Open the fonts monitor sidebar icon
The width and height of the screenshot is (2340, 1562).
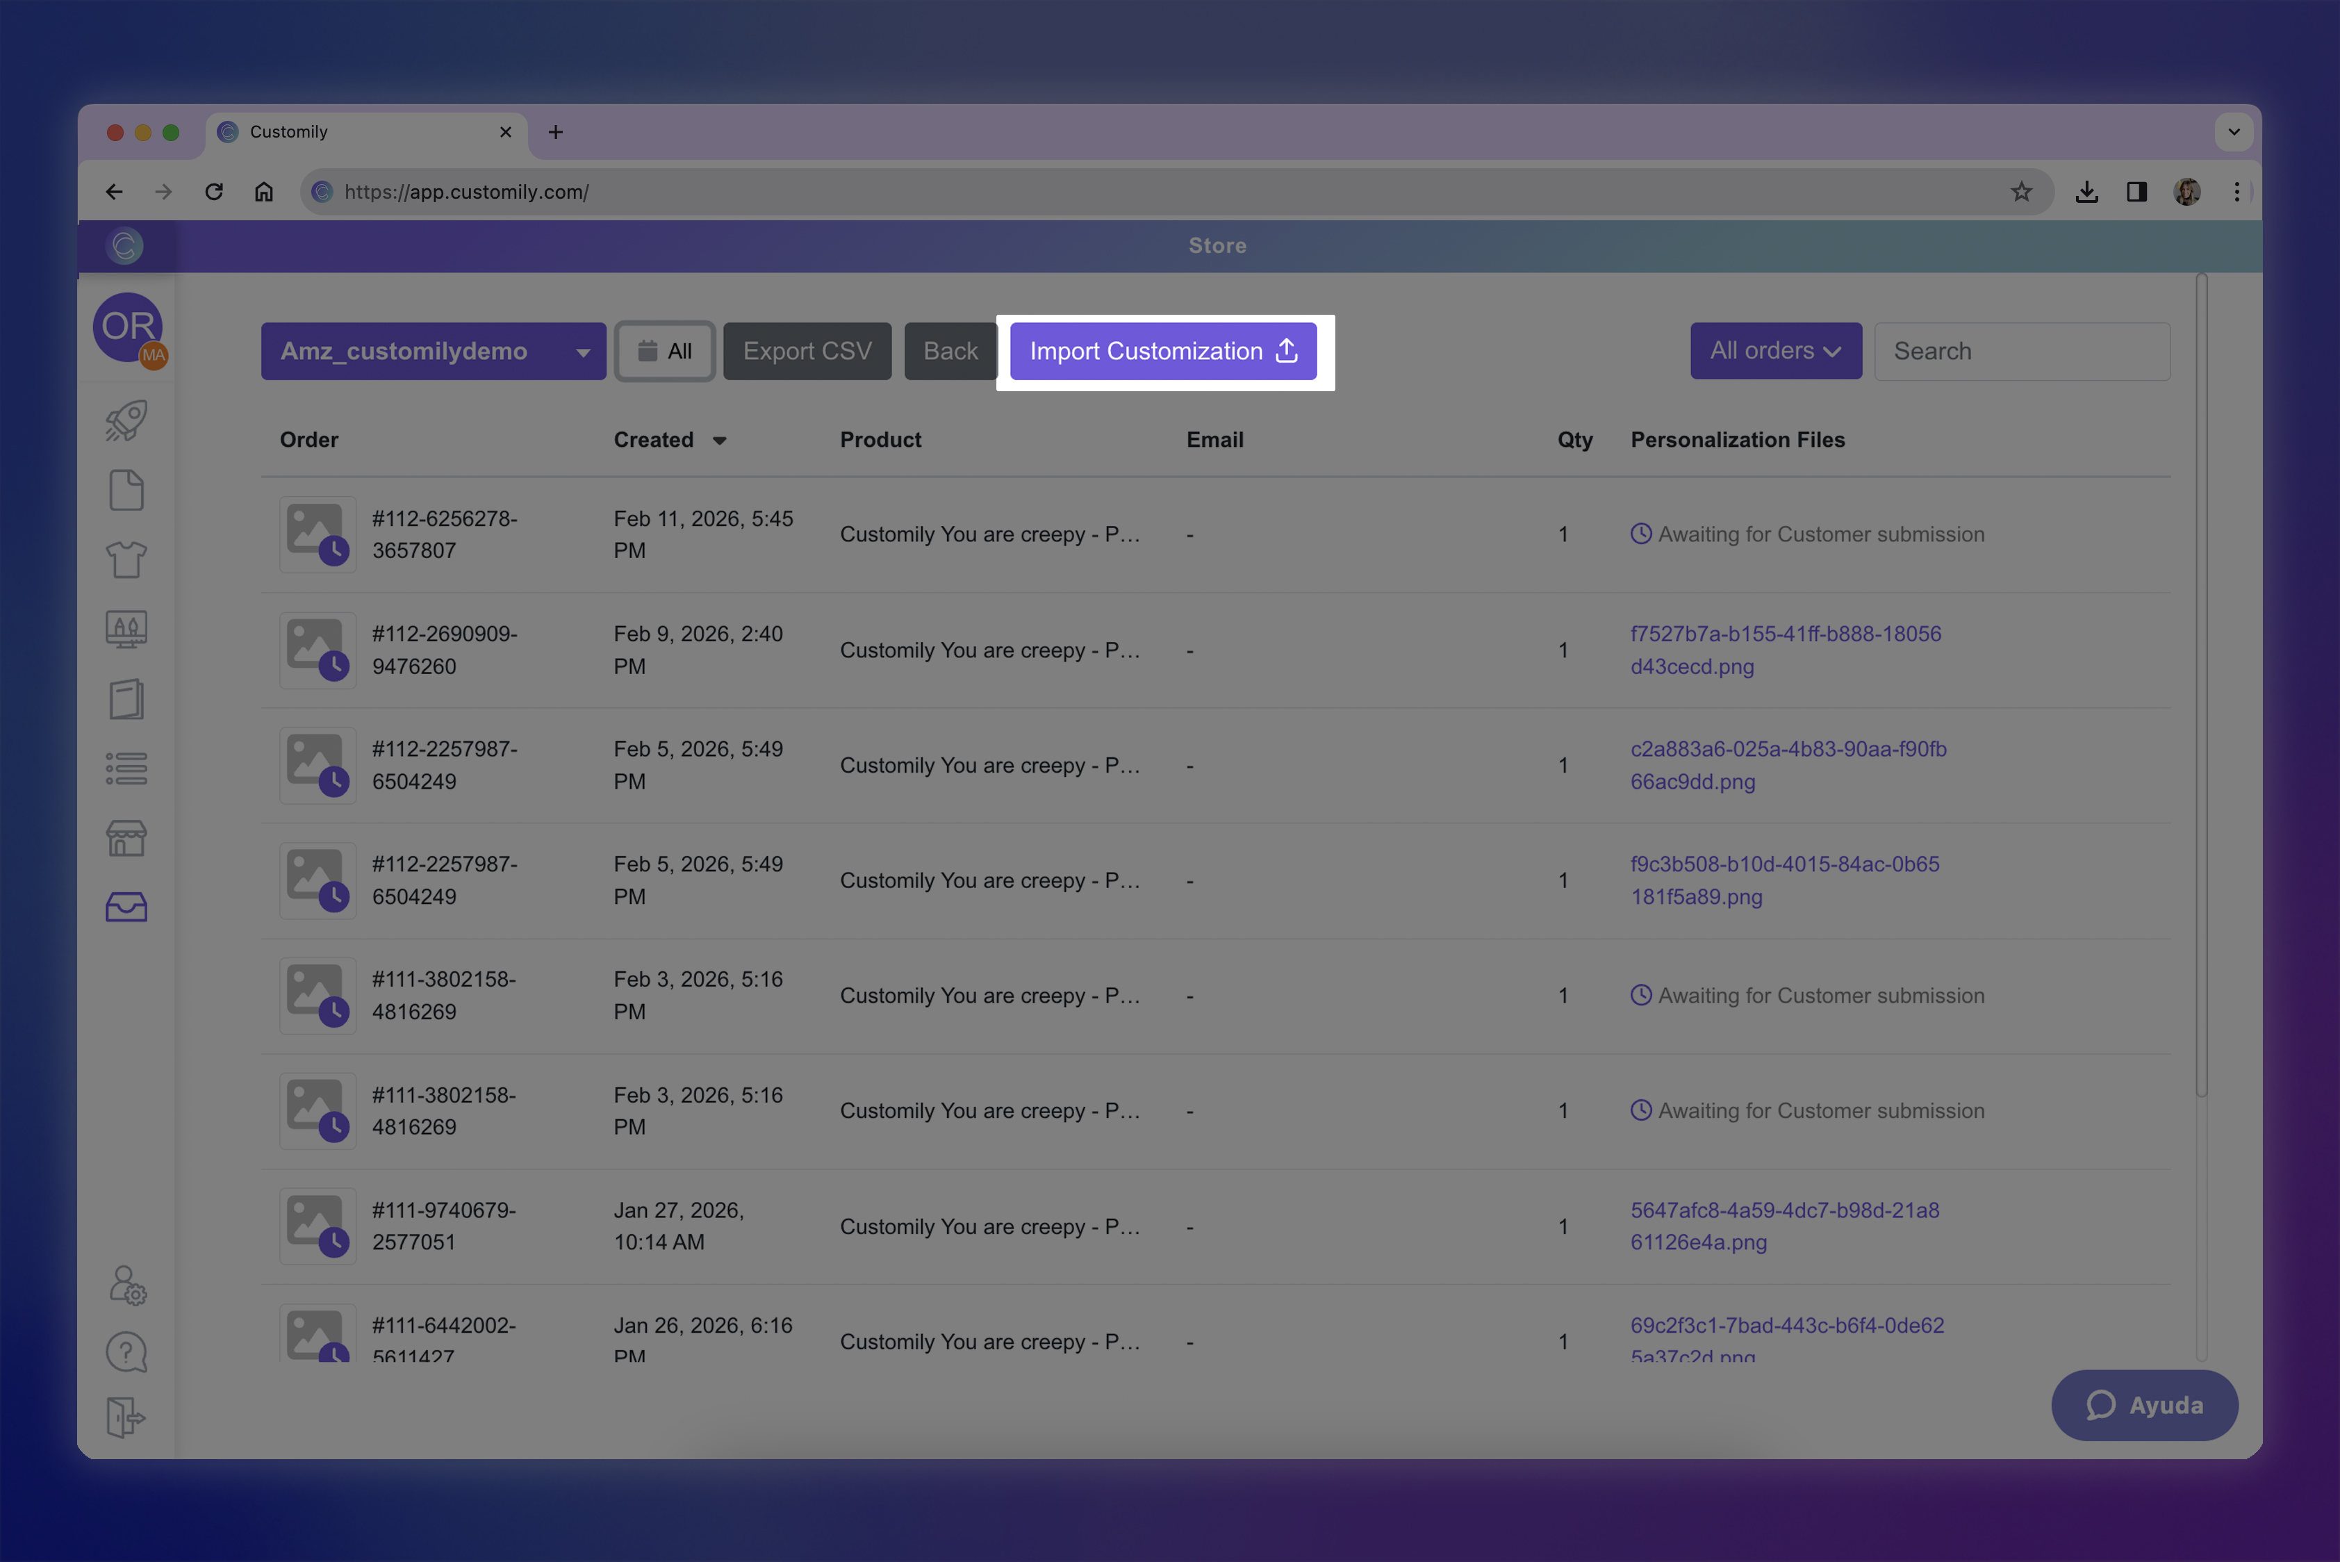(126, 630)
